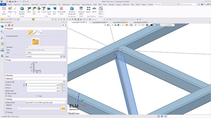Image resolution: width=211 pixels, height=118 pixels.
Task: Select the 3D Frame tool
Action: (4, 10)
